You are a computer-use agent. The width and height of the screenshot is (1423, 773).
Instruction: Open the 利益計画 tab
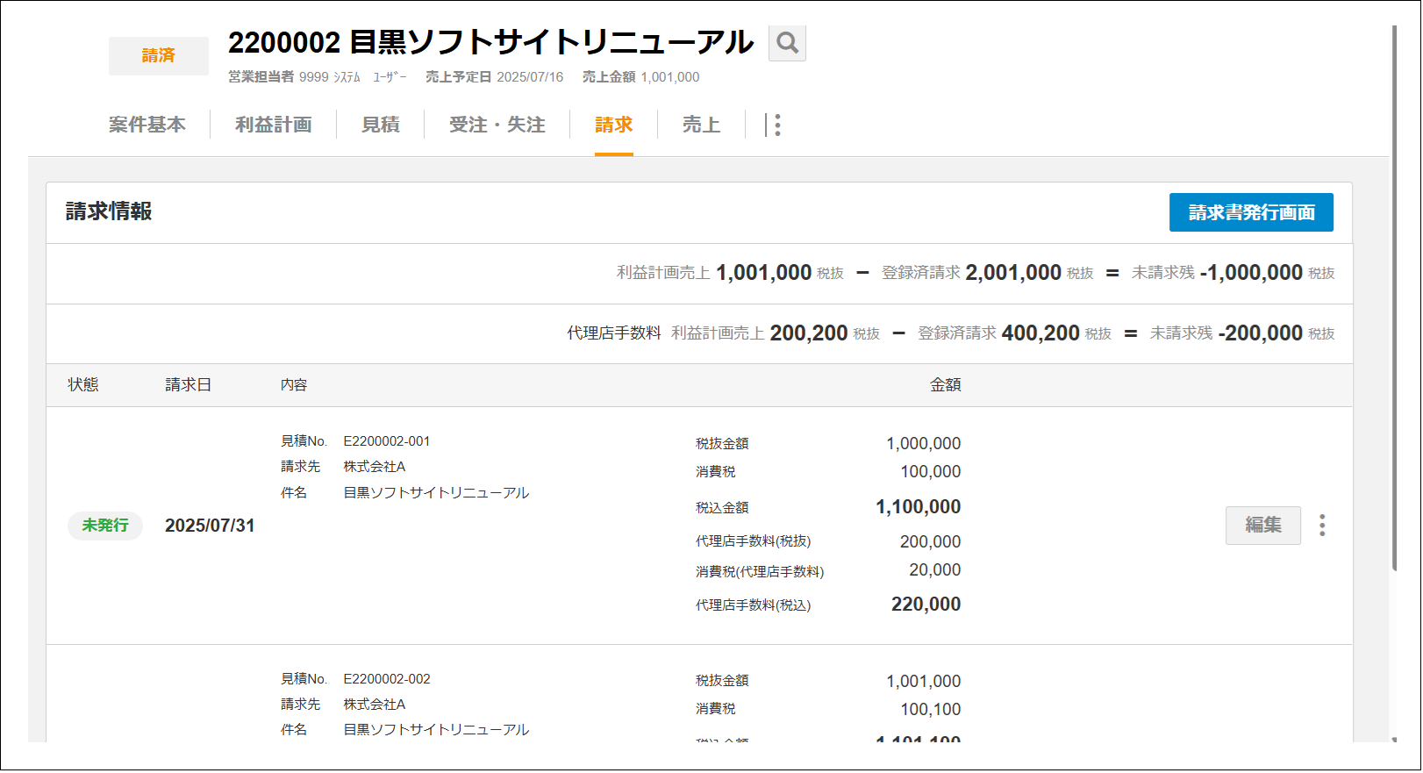point(273,125)
